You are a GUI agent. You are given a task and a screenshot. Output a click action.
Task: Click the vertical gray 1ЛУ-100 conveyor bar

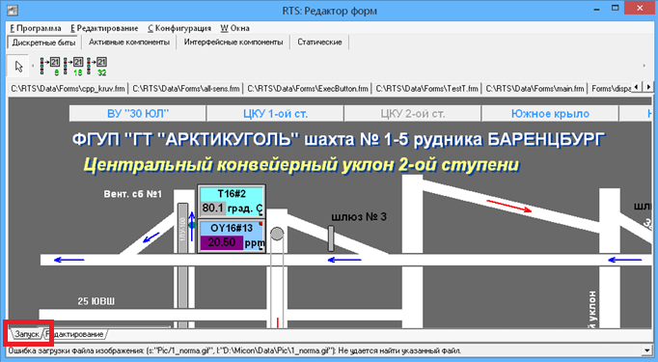[x=182, y=265]
